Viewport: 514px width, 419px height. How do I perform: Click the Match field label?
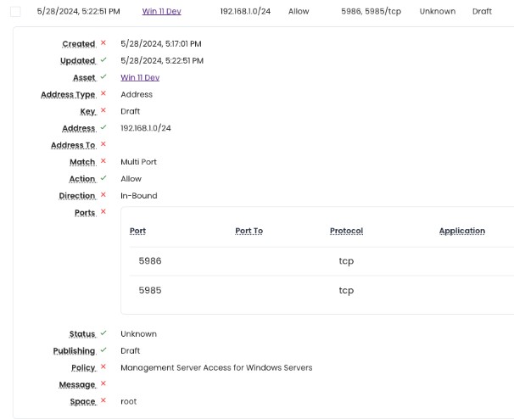(82, 162)
